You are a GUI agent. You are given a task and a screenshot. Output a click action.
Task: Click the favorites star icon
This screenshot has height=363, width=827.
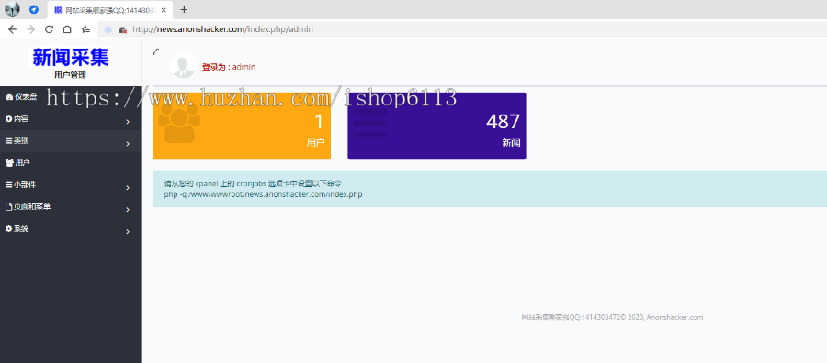point(85,29)
